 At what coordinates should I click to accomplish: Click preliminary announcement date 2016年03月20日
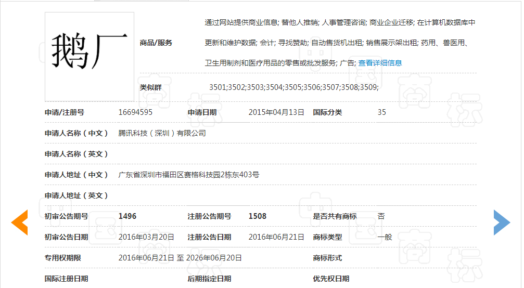coord(146,237)
